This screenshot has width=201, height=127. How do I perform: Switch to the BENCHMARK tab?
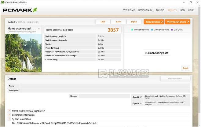point(145,10)
